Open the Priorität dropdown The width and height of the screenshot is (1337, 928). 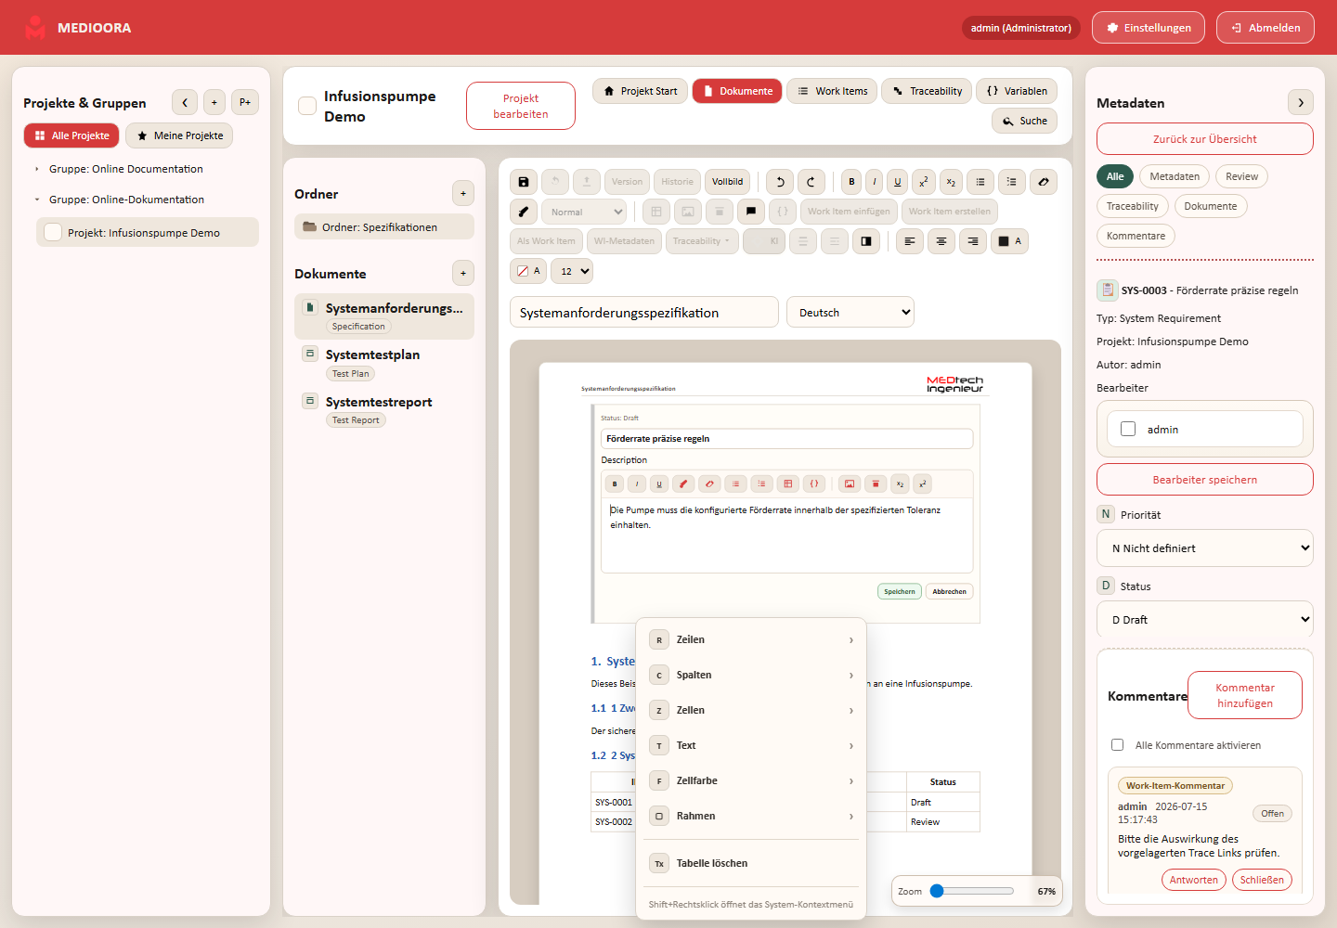click(x=1205, y=548)
